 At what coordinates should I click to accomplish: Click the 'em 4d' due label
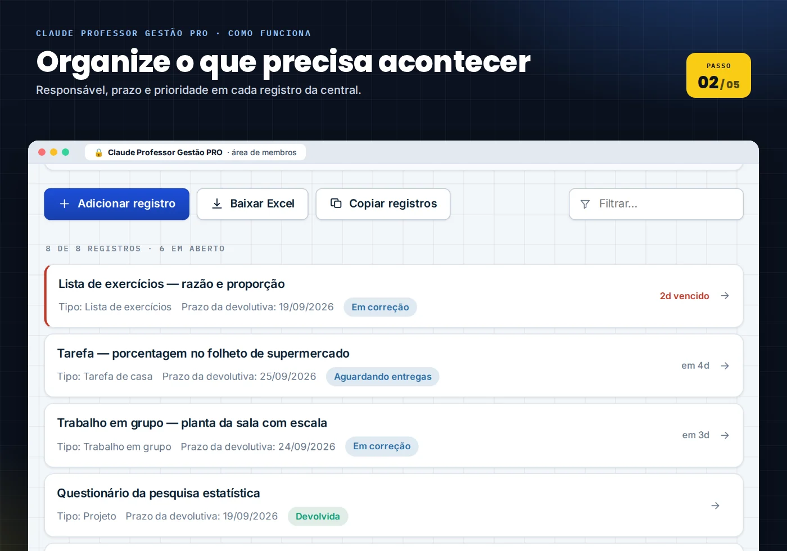[x=695, y=365]
